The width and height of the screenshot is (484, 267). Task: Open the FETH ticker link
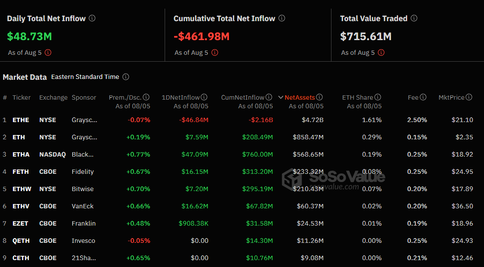(20, 172)
